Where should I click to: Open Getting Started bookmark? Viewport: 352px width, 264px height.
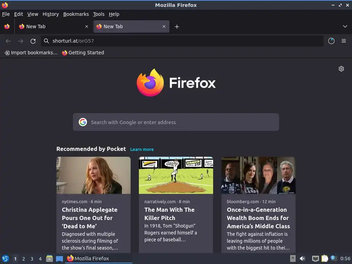83,53
